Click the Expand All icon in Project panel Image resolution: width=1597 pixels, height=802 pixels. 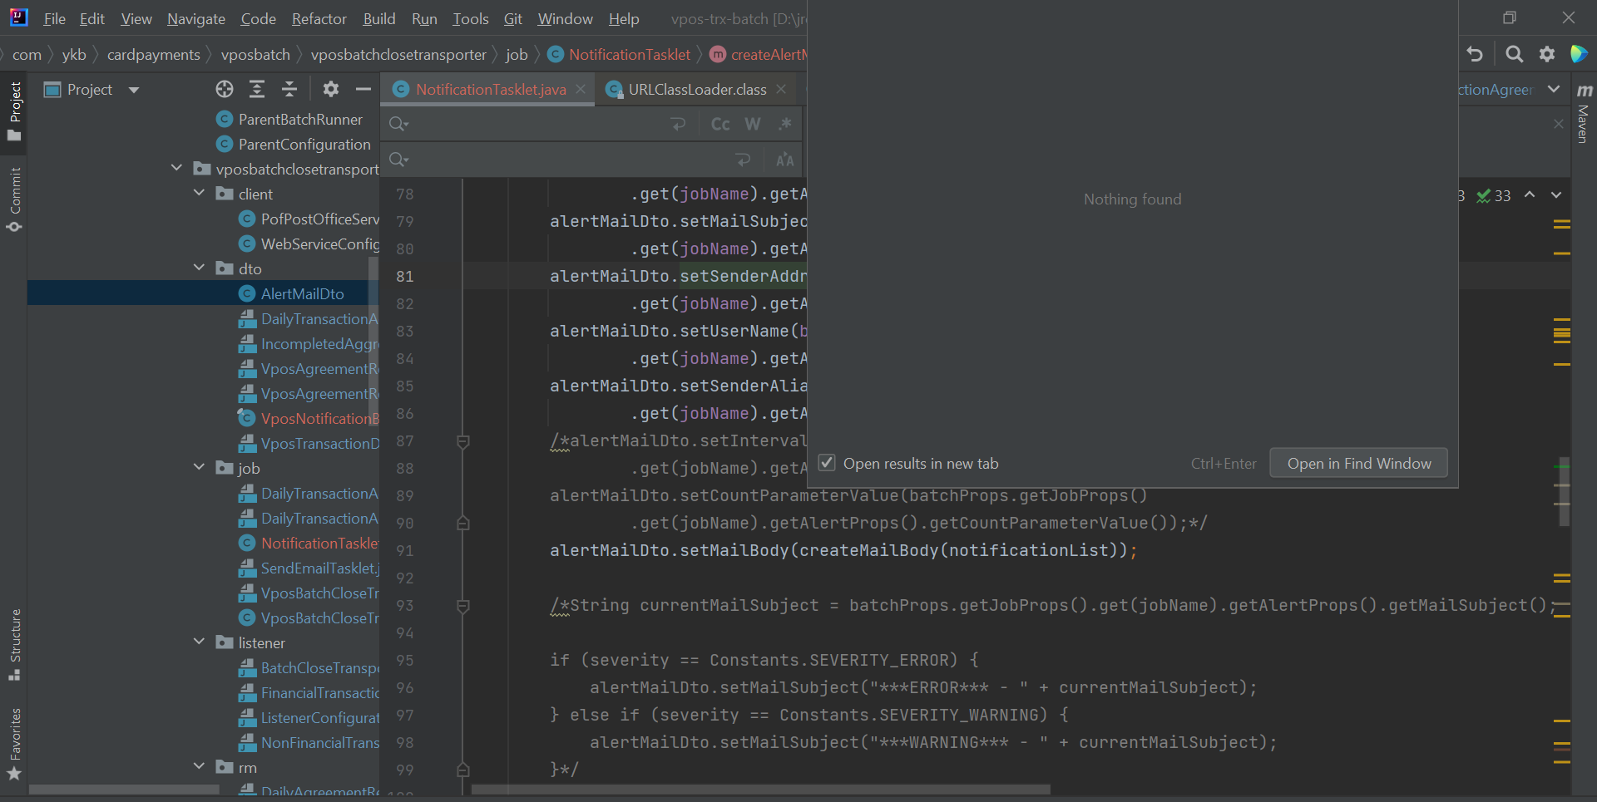click(x=257, y=89)
